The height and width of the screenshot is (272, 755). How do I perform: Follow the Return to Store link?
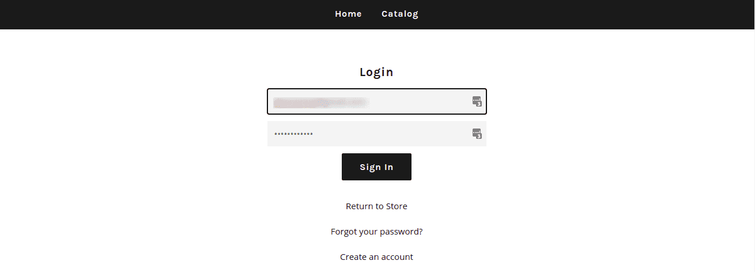[376, 206]
